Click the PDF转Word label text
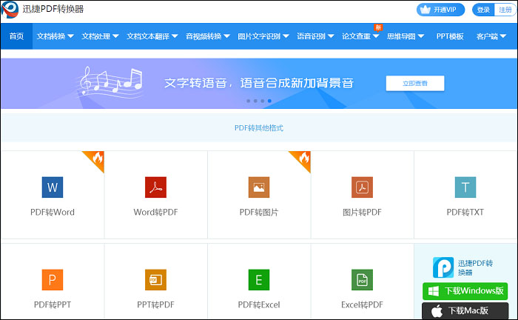Viewport: 518px width, 320px height. pos(53,213)
